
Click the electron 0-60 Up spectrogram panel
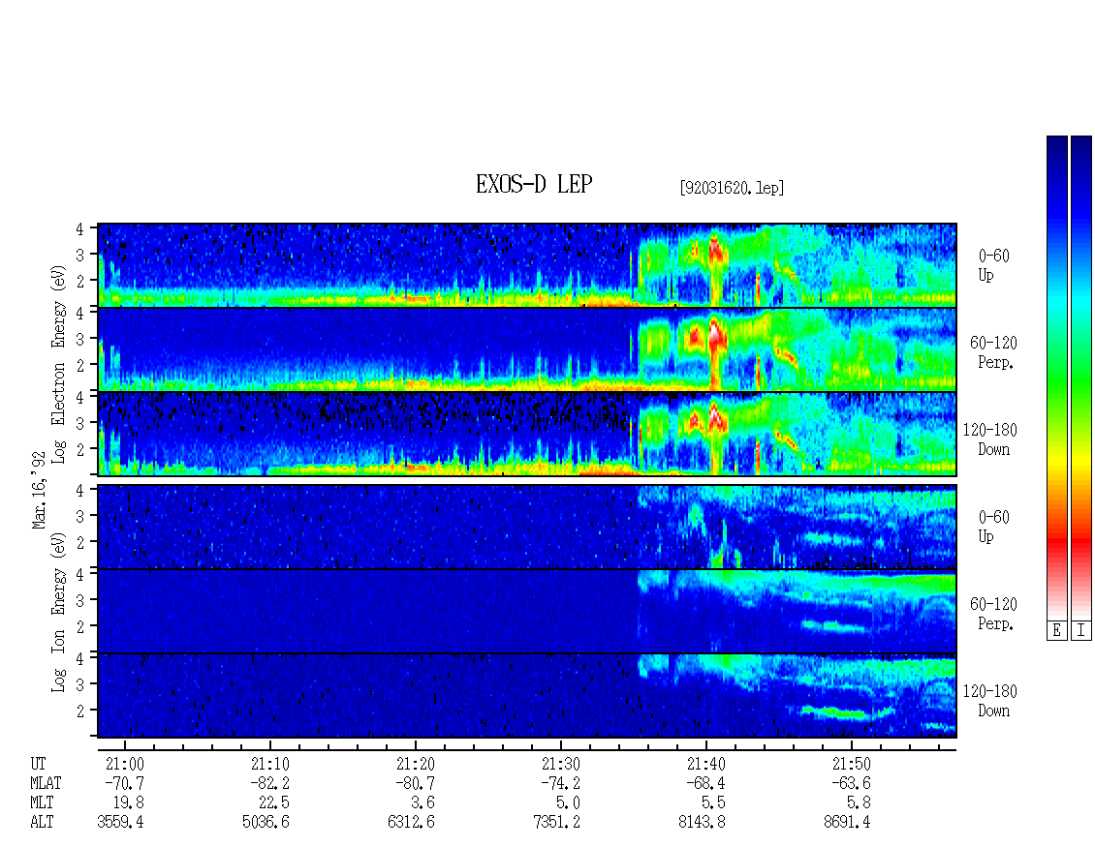coord(527,265)
